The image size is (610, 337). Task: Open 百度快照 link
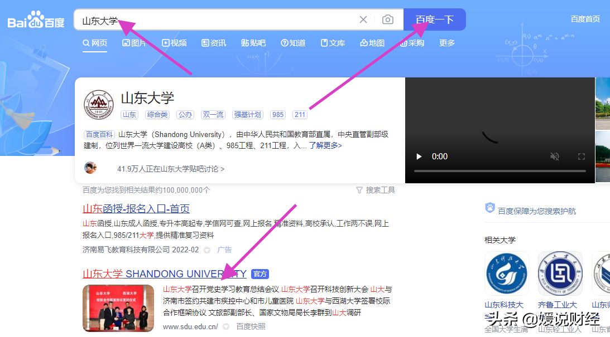point(251,326)
